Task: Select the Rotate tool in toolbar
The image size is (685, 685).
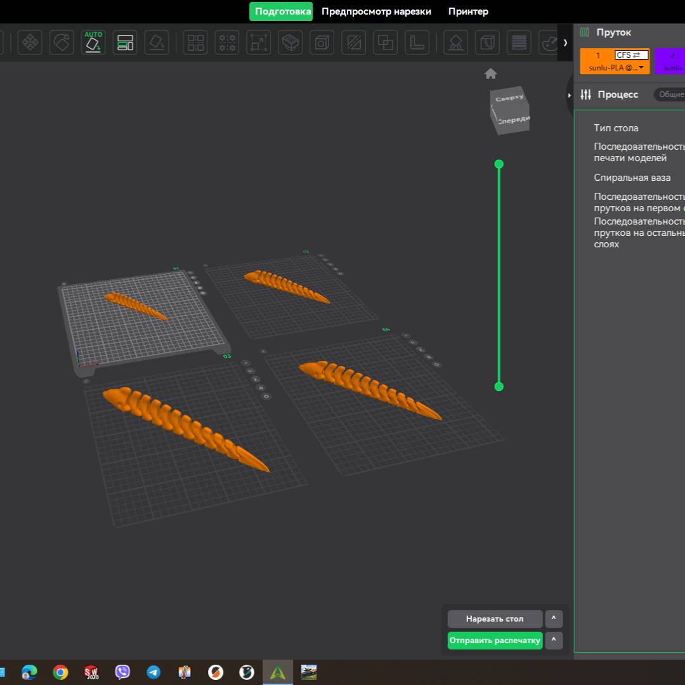Action: click(x=62, y=42)
